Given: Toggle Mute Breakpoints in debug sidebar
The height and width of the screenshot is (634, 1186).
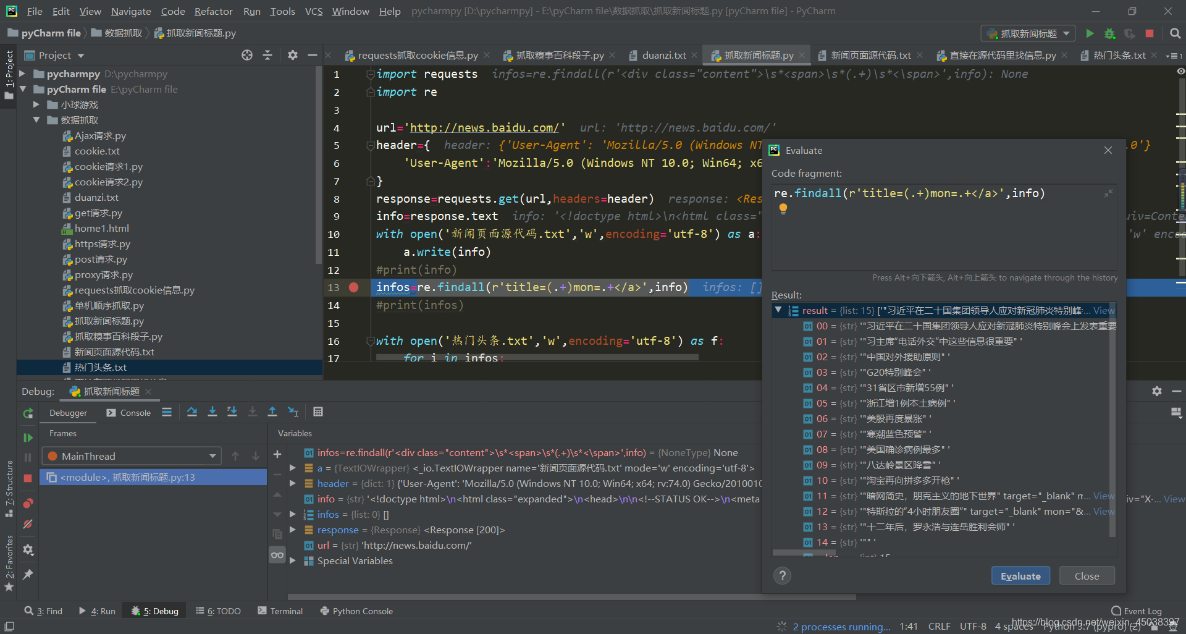Looking at the screenshot, I should 28,524.
